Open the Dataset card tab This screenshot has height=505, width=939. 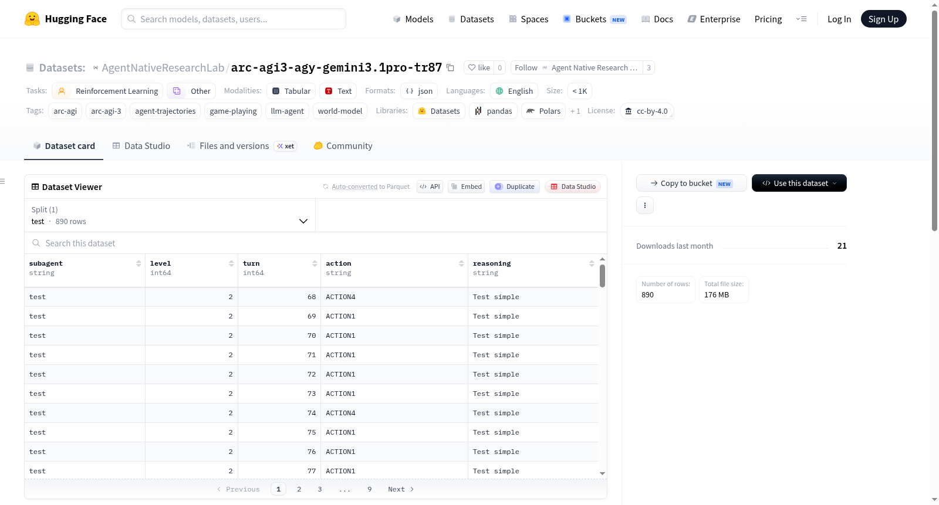pyautogui.click(x=63, y=146)
